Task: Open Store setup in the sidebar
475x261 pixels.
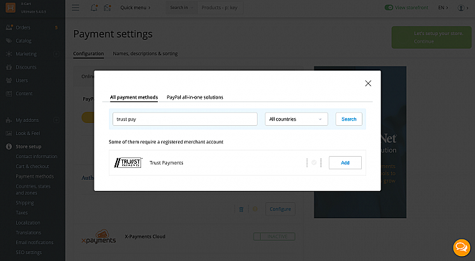Action: 29,146
